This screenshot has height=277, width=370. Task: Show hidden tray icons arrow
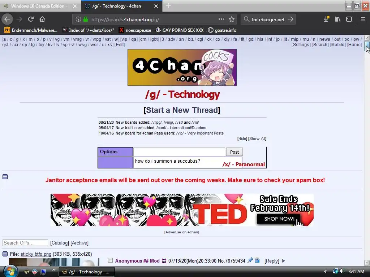click(x=326, y=272)
